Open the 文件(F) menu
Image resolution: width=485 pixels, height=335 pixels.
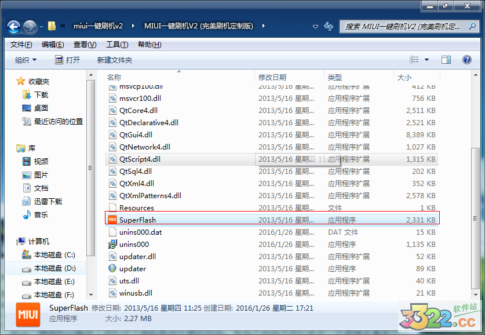point(21,45)
